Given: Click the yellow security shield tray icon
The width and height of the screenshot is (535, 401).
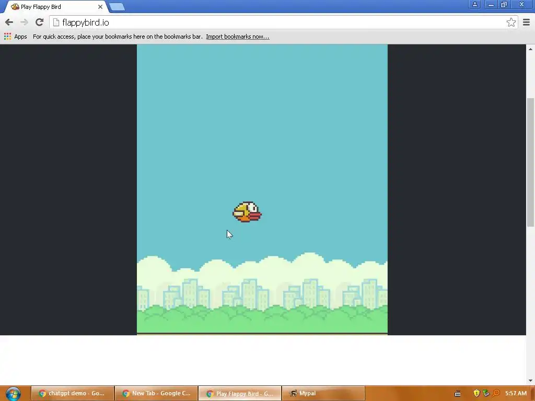Looking at the screenshot, I should (476, 393).
